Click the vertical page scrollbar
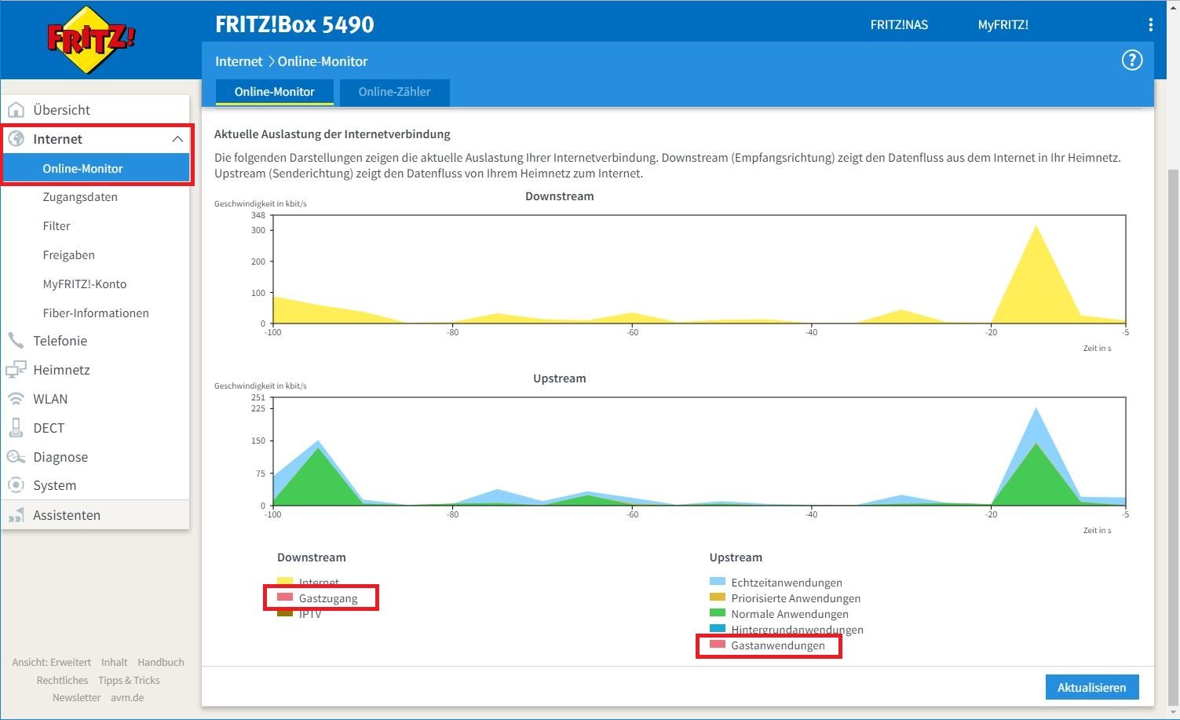Image resolution: width=1180 pixels, height=720 pixels. pos(1173,393)
